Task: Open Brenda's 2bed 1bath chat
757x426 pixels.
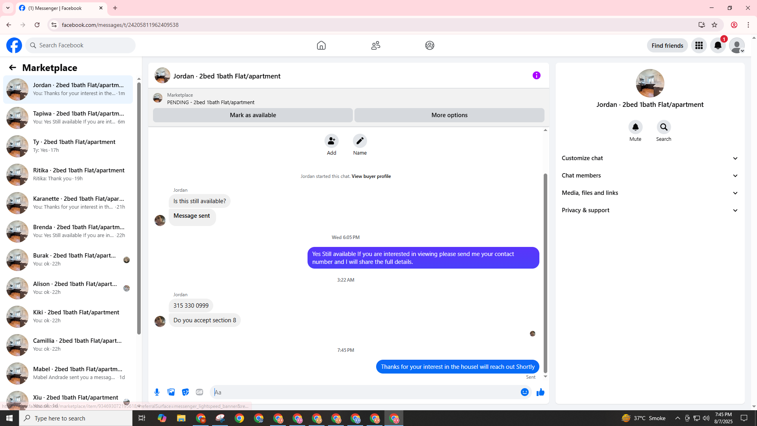Action: [x=68, y=232]
